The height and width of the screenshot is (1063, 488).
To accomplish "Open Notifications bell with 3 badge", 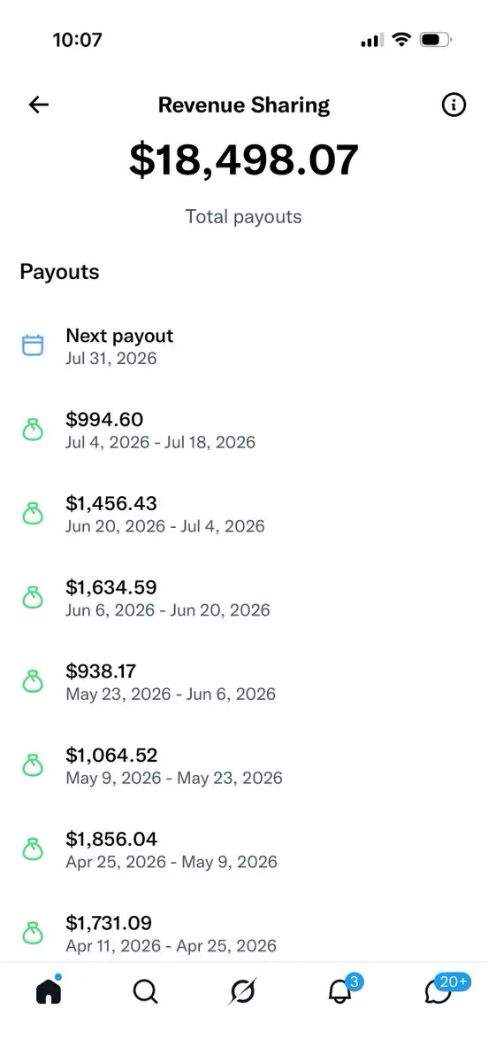I will click(x=342, y=990).
